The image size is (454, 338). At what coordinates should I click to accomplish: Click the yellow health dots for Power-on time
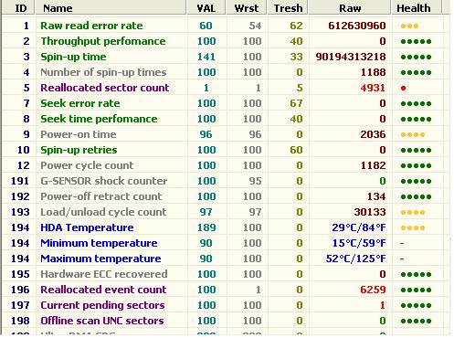click(413, 135)
